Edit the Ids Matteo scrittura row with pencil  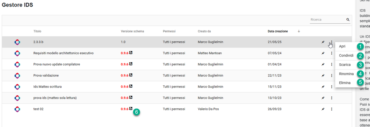[323, 87]
